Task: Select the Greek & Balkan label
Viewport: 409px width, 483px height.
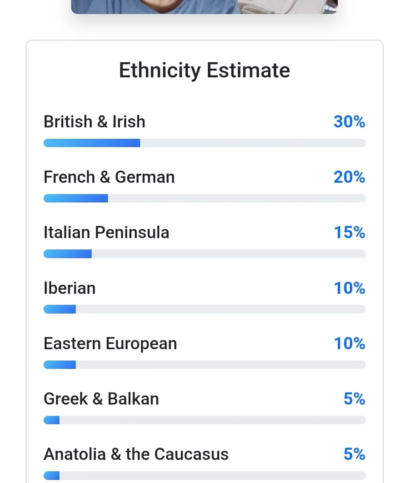Action: coord(101,399)
